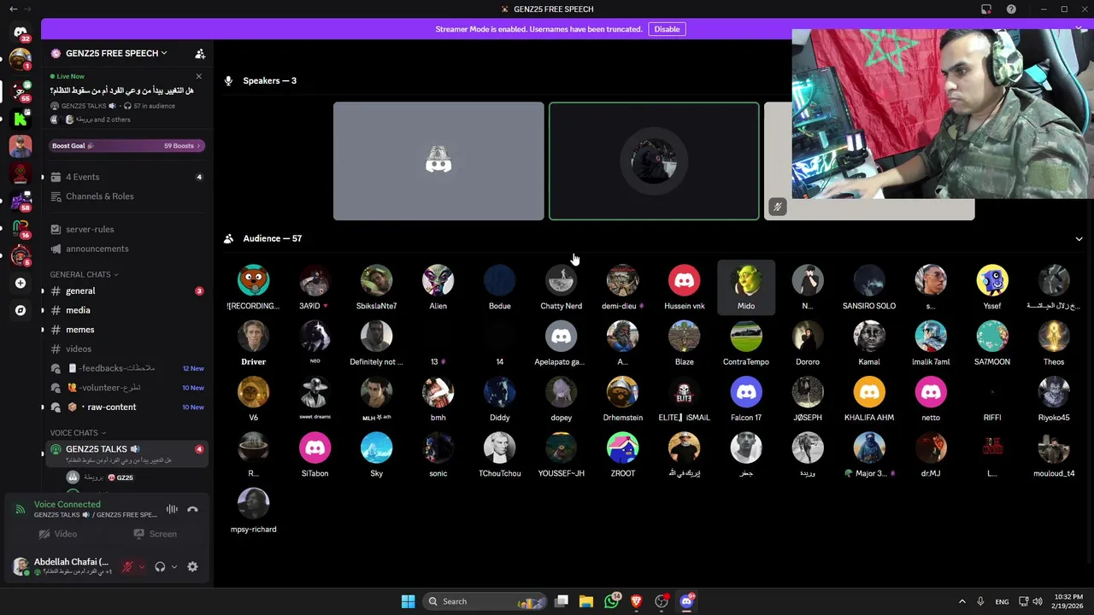Open the memes channel

pyautogui.click(x=126, y=330)
